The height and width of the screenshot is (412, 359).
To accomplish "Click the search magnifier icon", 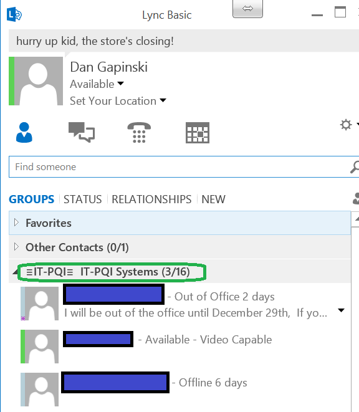I will point(355,167).
